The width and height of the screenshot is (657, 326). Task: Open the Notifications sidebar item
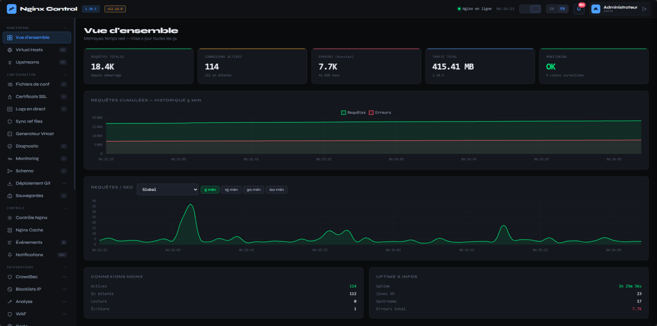pos(37,255)
